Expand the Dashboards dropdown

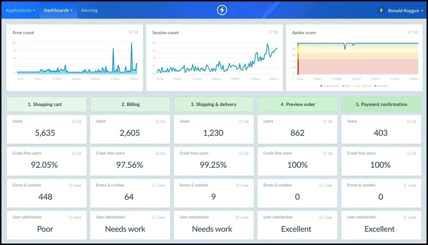click(58, 10)
